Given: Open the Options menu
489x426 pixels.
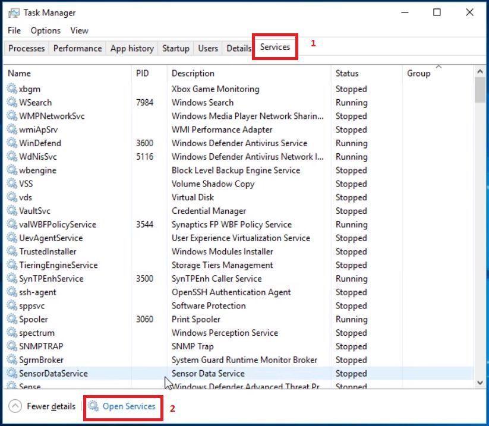Looking at the screenshot, I should [x=46, y=30].
